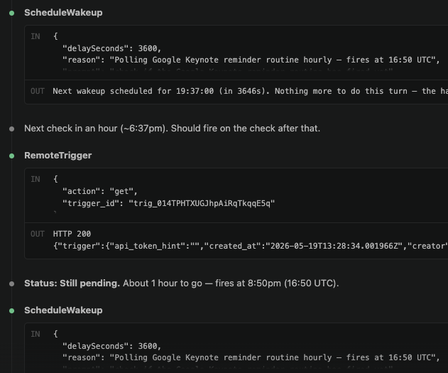The height and width of the screenshot is (373, 448).
Task: Click the trigger_id value trig_014TPHTXUGJhpAiRqTkqqE5q
Action: pyautogui.click(x=202, y=203)
